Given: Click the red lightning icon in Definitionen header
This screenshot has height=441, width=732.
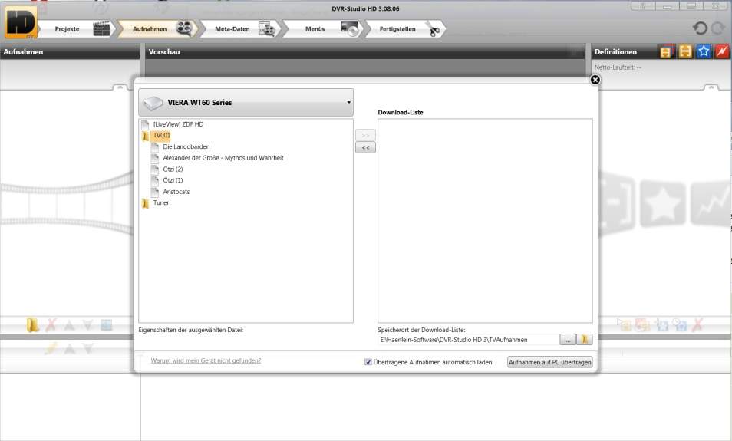Looking at the screenshot, I should 722,51.
